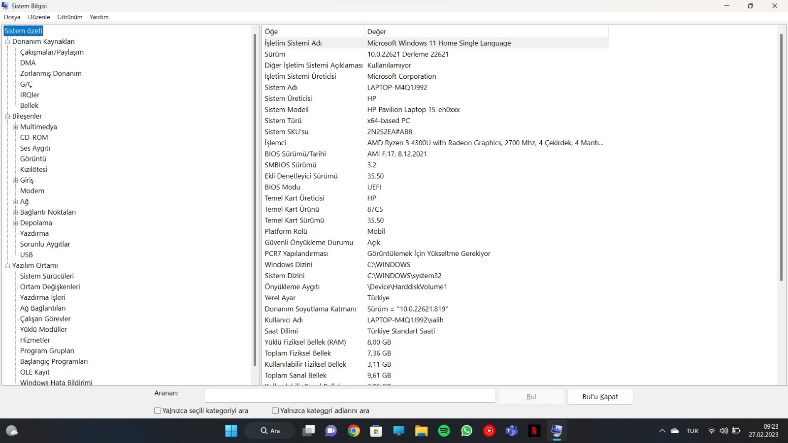The image size is (788, 443).
Task: Select Sistem özeti in the tree
Action: click(24, 31)
